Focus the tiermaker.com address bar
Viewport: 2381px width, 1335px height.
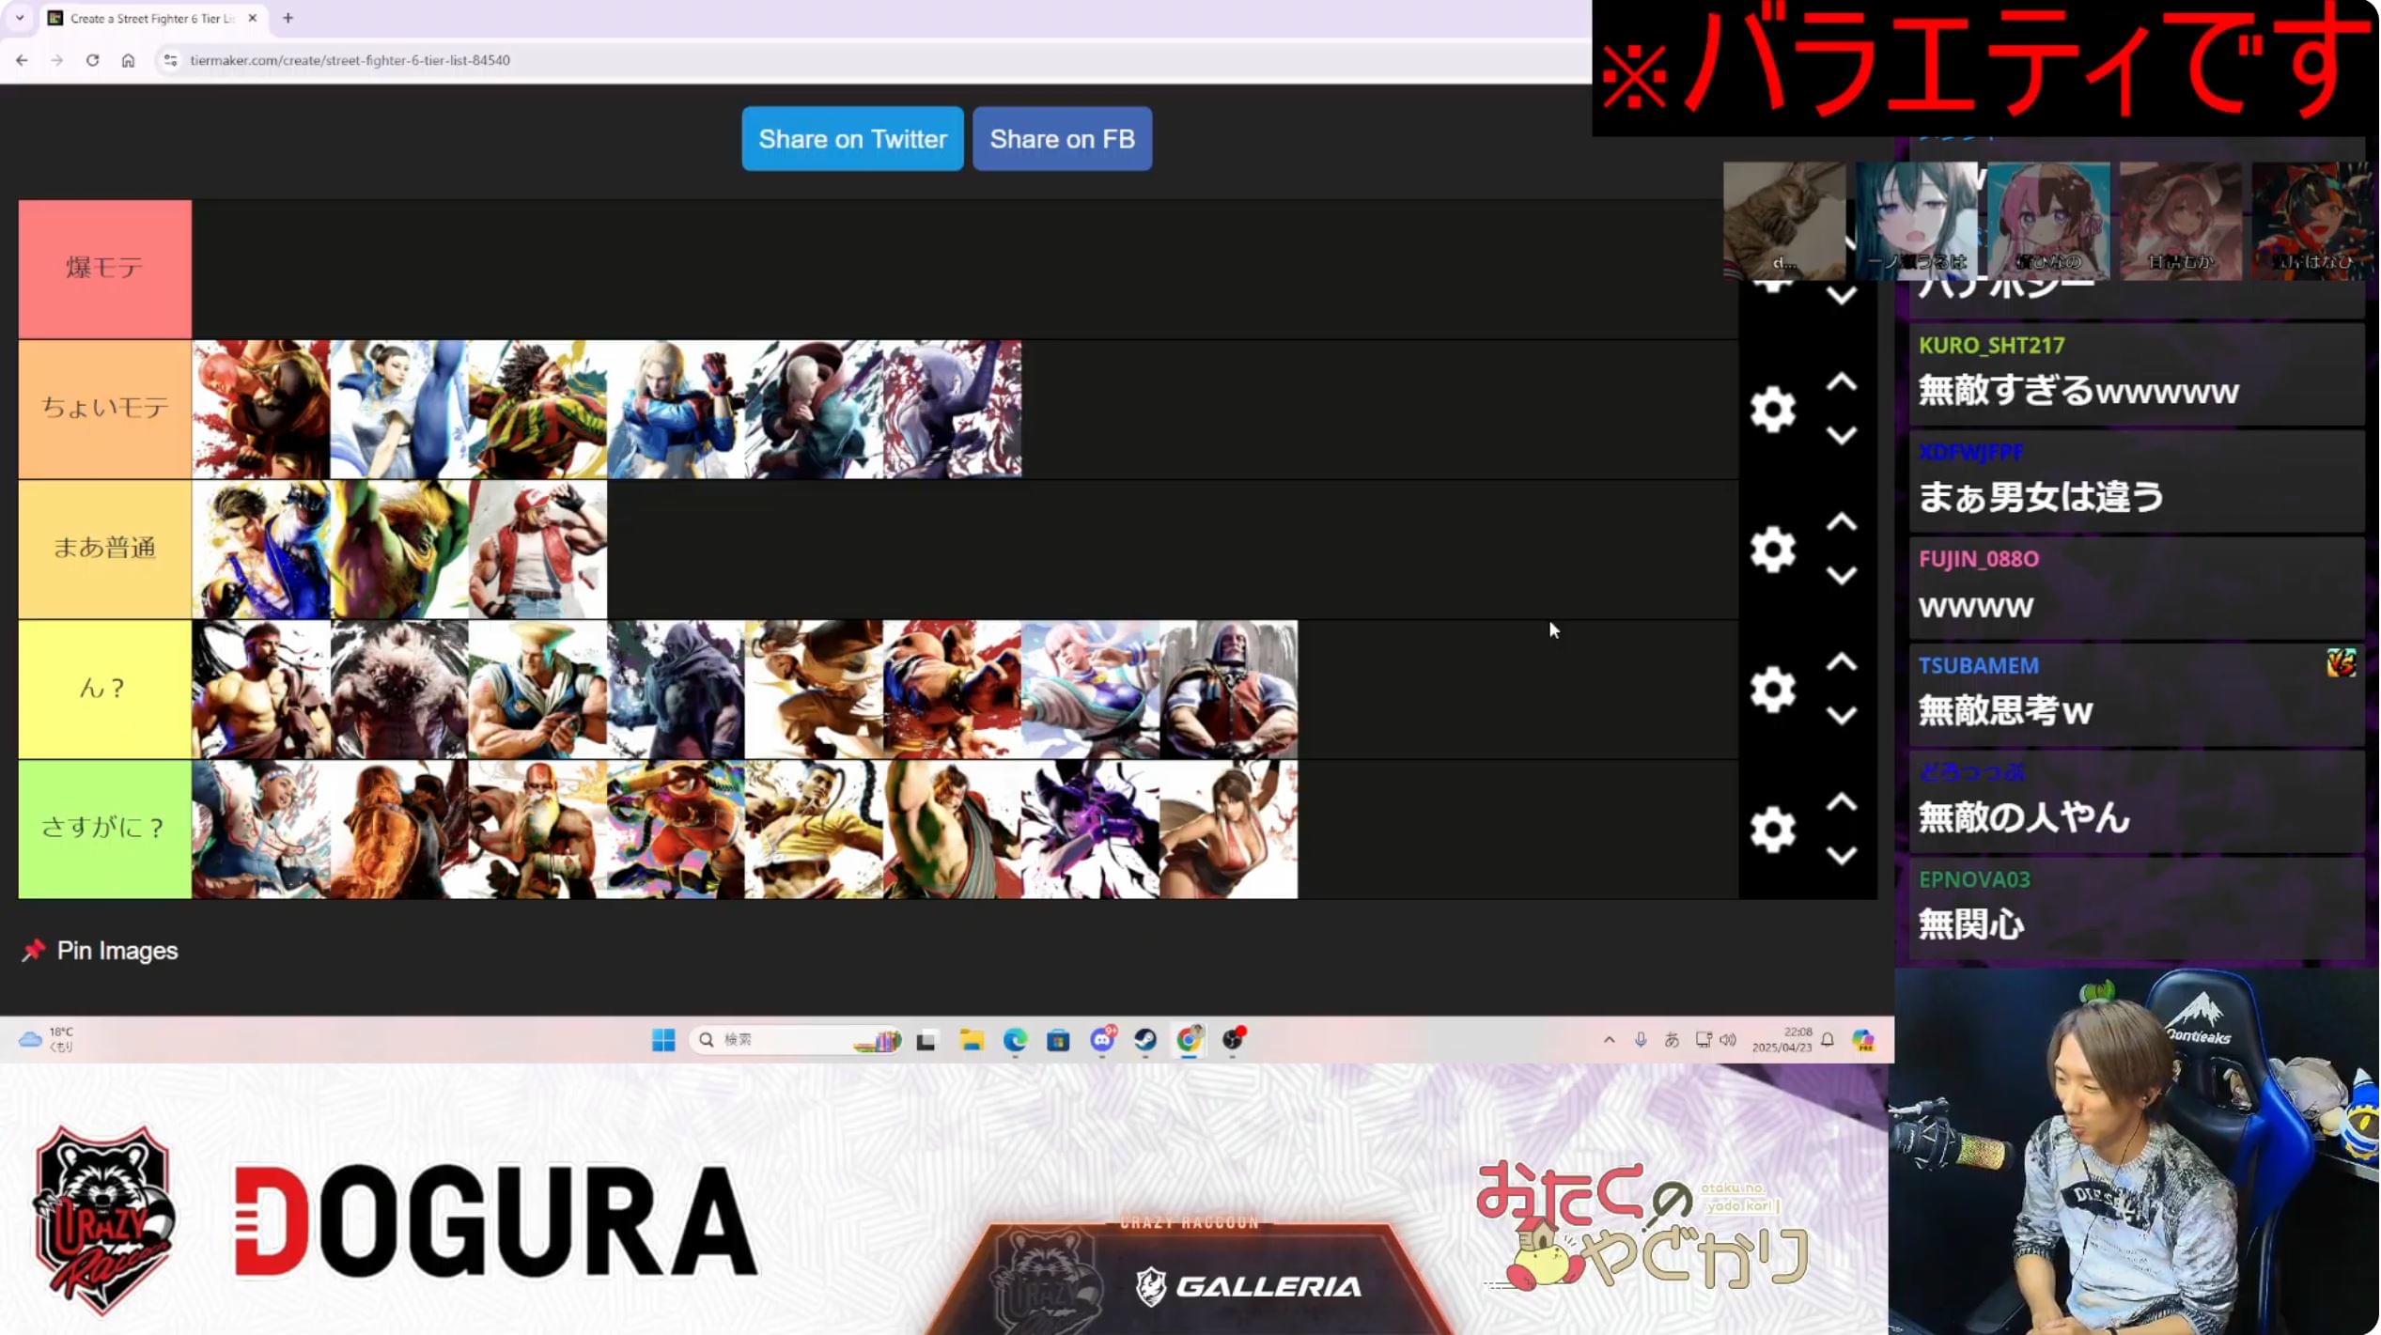pos(350,60)
